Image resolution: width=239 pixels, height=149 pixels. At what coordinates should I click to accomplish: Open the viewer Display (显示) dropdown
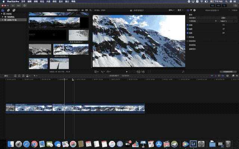pos(181,10)
